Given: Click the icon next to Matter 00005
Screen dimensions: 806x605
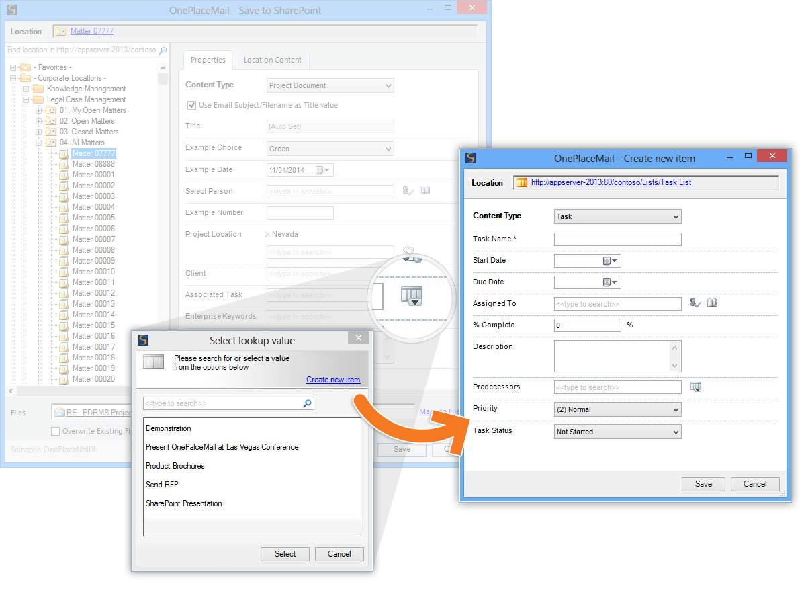Looking at the screenshot, I should point(64,218).
